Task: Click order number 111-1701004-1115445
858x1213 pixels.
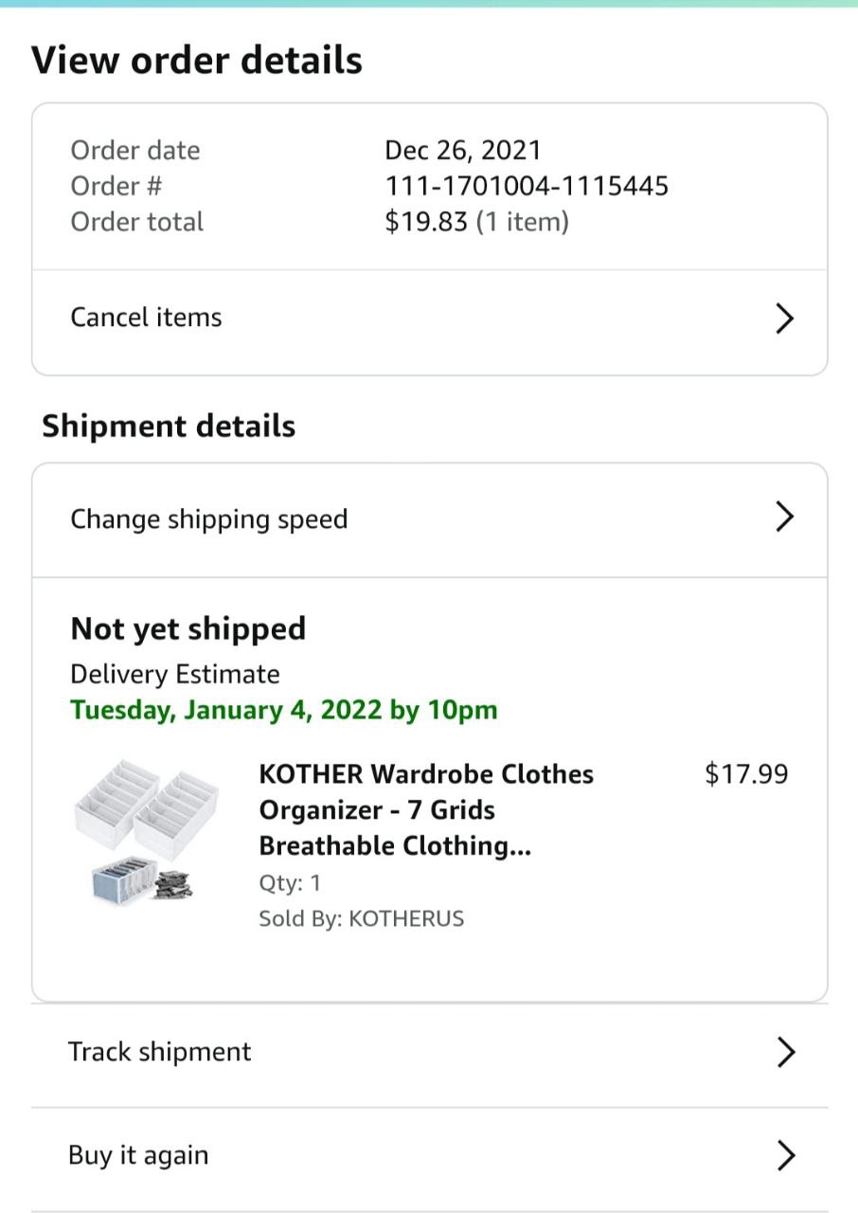Action: coord(527,186)
